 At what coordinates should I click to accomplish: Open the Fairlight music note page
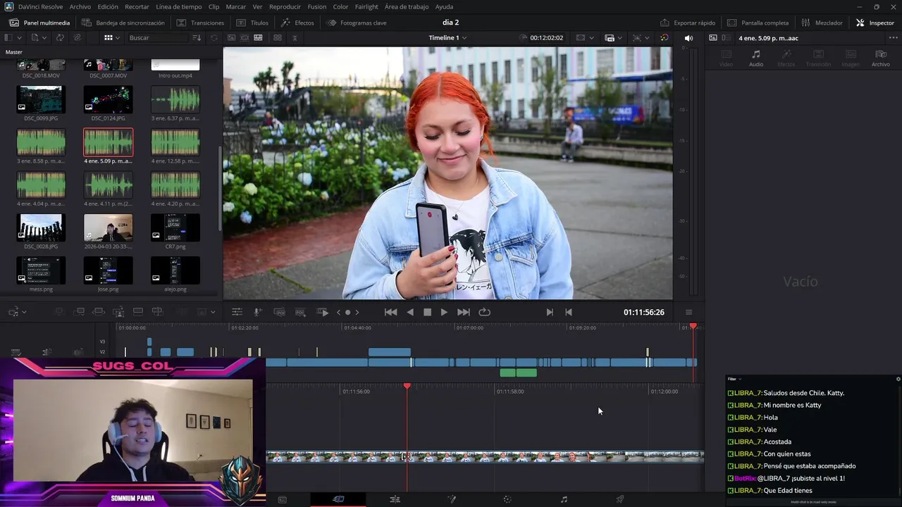[564, 499]
